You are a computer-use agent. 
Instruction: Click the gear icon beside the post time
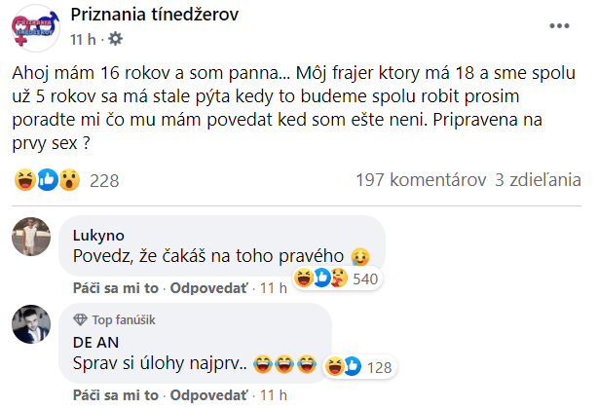coord(116,39)
